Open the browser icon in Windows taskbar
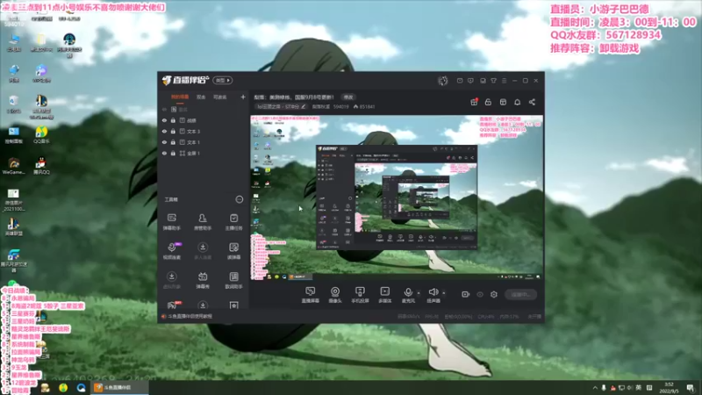 pyautogui.click(x=81, y=387)
